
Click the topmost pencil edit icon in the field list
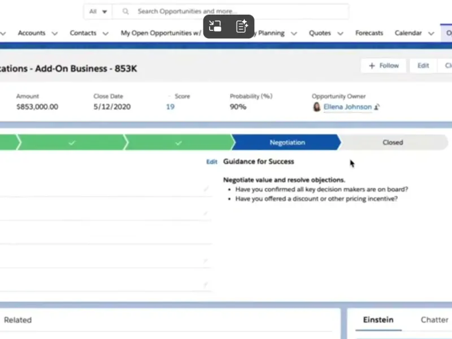(206, 189)
